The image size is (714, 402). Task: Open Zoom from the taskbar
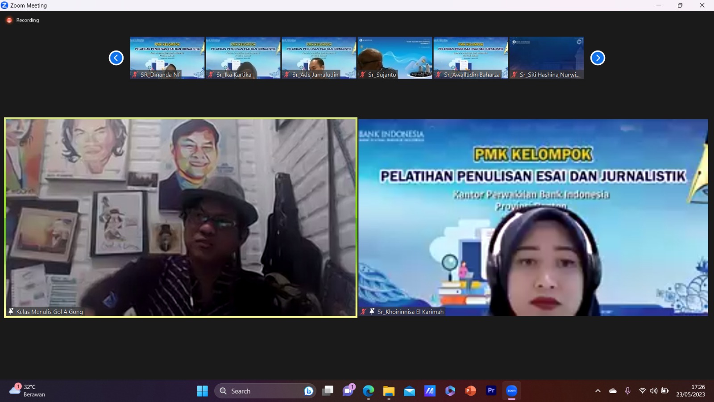511,391
